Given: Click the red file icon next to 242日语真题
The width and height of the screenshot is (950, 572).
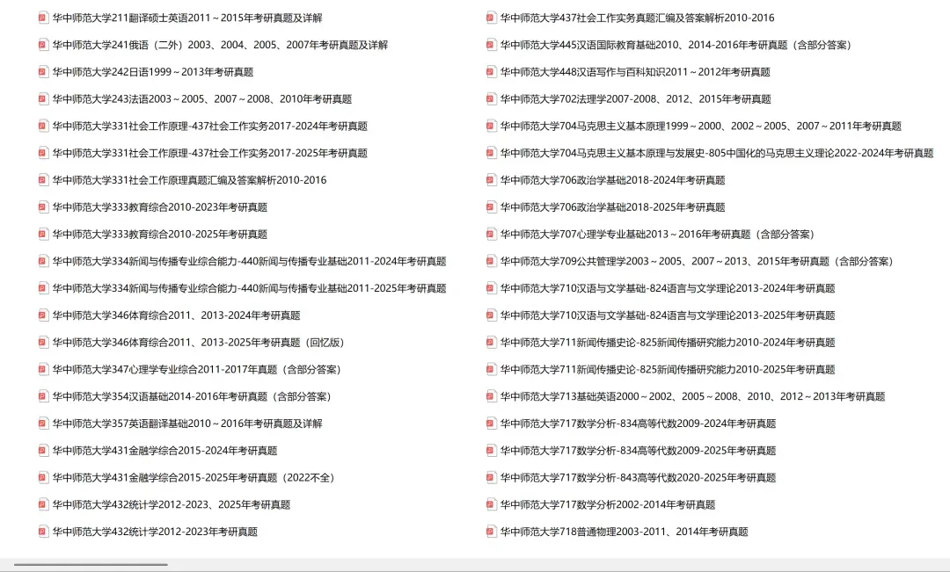Looking at the screenshot, I should click(x=42, y=71).
